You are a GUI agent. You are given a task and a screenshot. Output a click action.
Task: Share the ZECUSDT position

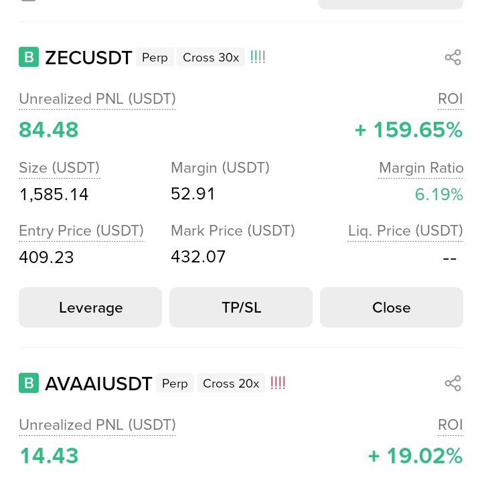[x=453, y=57]
